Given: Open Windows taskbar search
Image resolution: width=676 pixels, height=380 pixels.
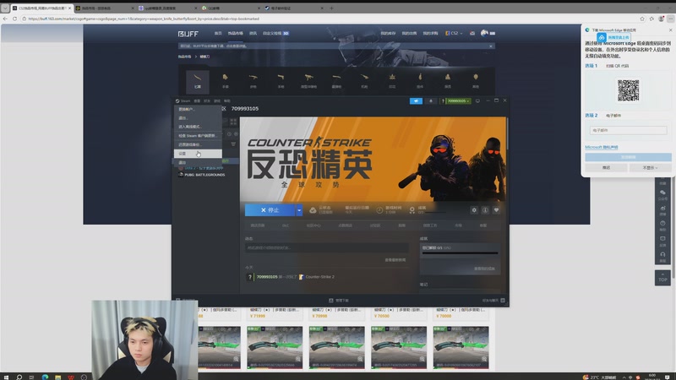Looking at the screenshot, I should pos(19,377).
